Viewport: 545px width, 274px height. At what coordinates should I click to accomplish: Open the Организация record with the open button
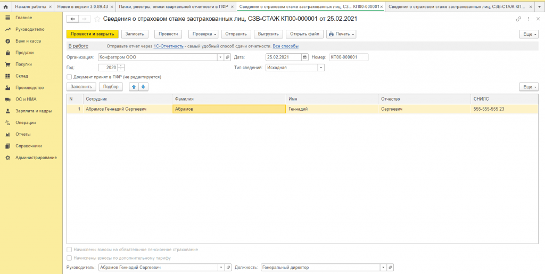click(x=228, y=57)
